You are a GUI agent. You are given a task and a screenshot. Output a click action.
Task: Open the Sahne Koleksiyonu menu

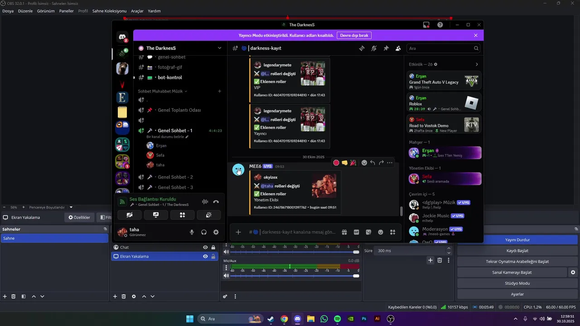109,11
